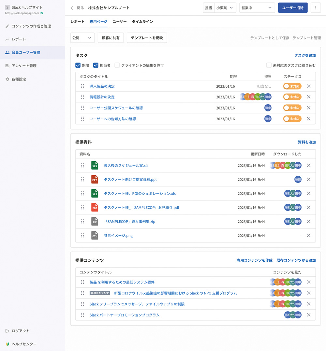Click the ZIP file icon for 導入事例集
The image size is (326, 351).
(95, 222)
